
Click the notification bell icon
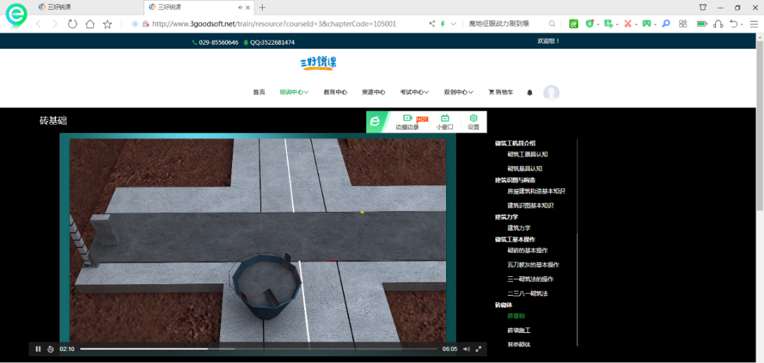(x=530, y=93)
